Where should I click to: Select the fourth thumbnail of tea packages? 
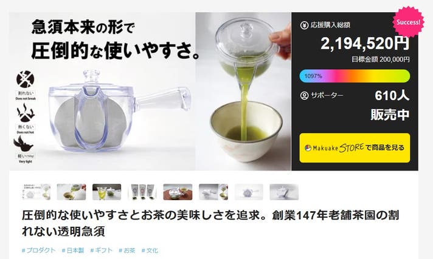[x=142, y=192]
